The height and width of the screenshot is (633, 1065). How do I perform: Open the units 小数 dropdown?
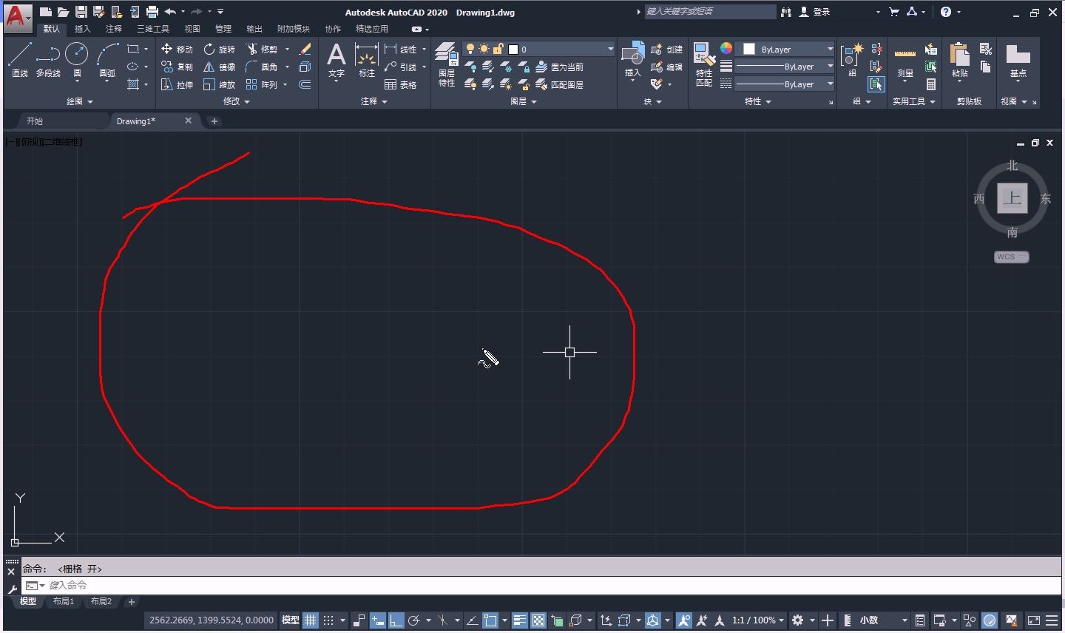(884, 620)
